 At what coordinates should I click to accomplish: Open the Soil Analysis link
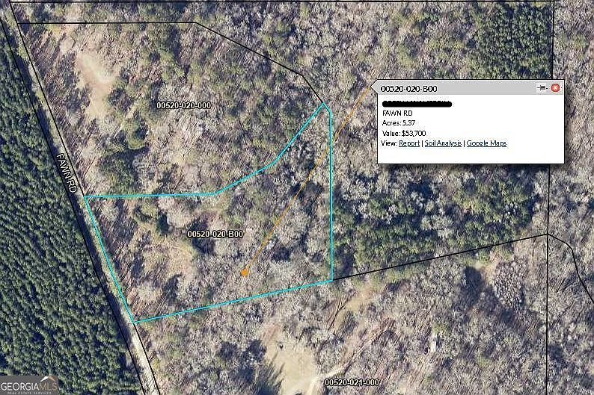[443, 143]
